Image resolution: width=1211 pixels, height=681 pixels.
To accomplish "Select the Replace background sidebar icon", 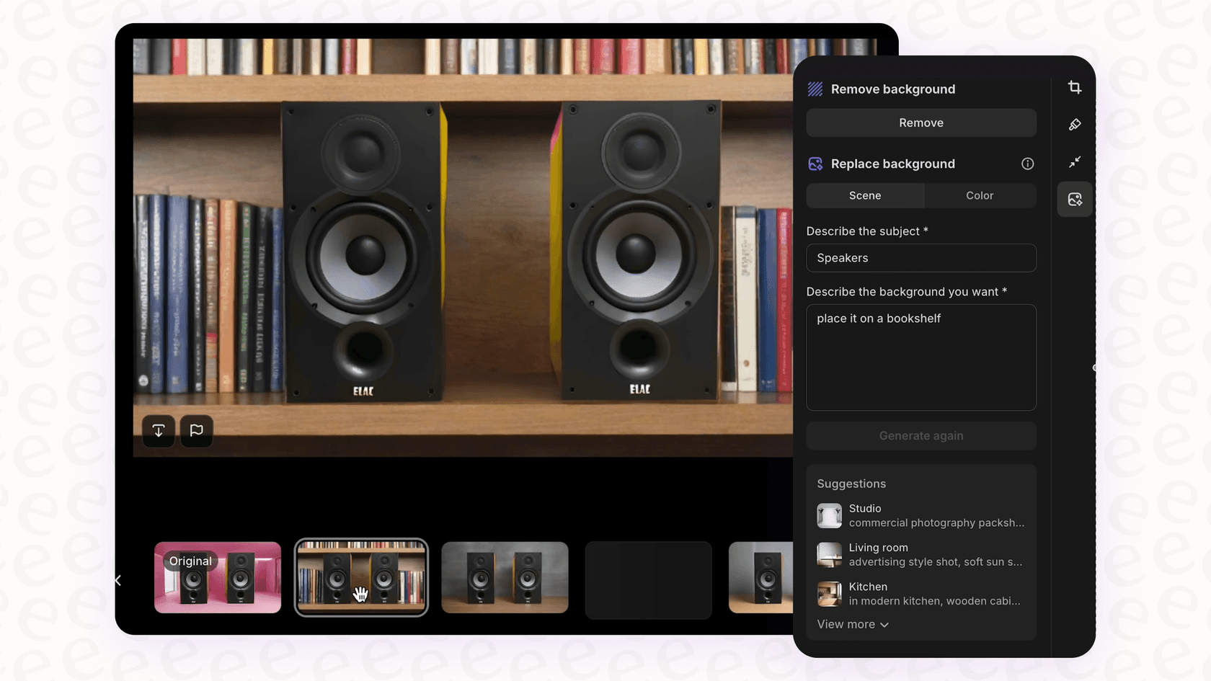I will tap(1075, 199).
